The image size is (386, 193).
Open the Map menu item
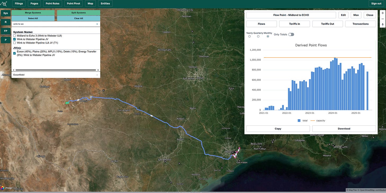tap(90, 3)
